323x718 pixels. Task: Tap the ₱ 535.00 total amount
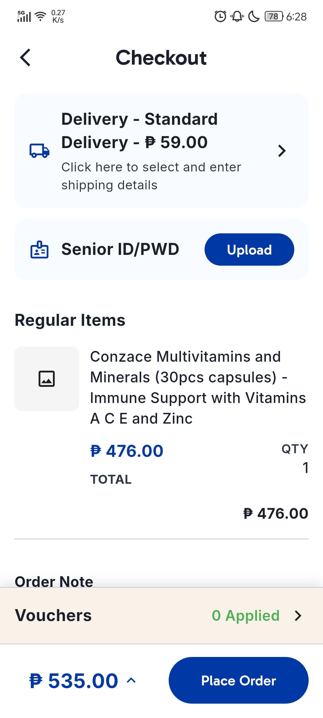[74, 681]
